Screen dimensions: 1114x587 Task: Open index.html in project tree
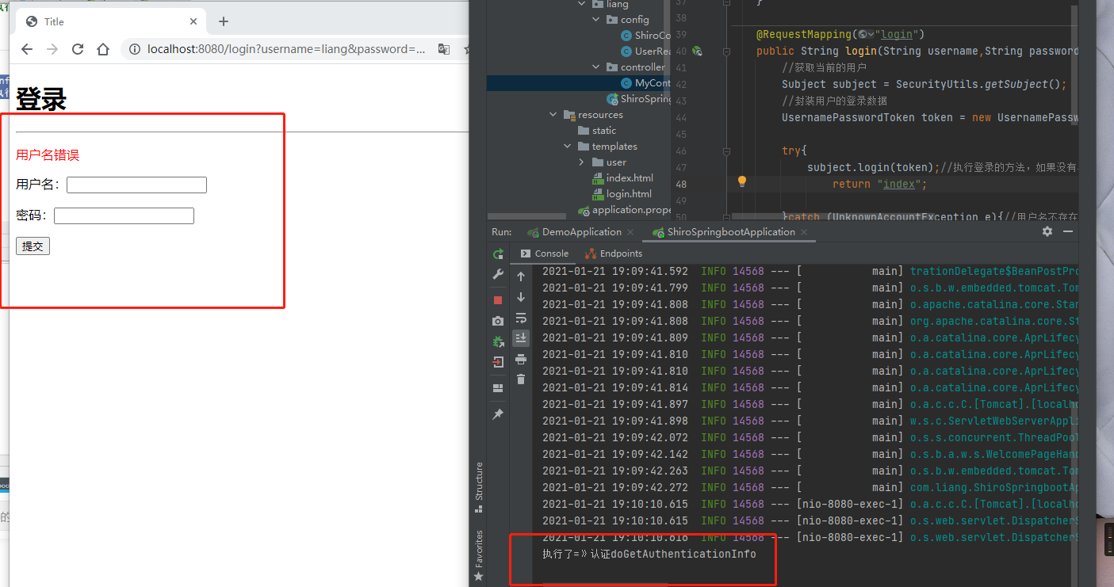[x=623, y=178]
